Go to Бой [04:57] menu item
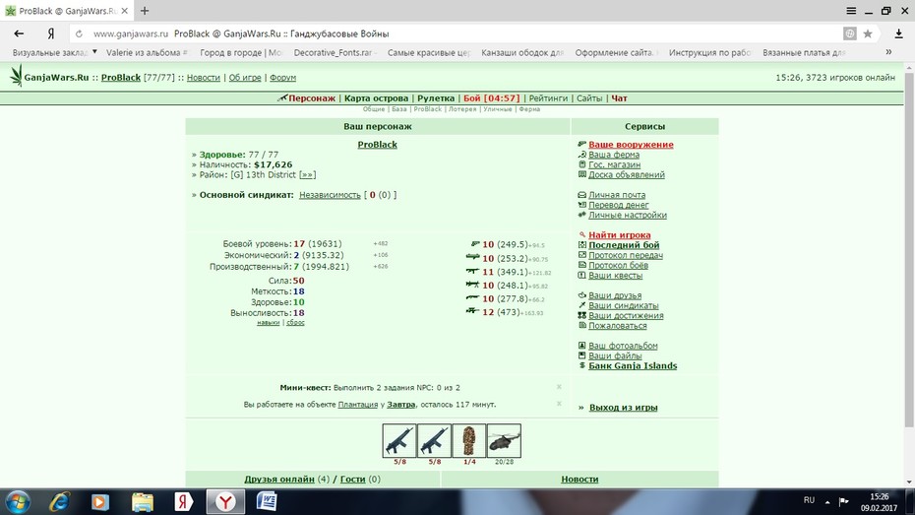The width and height of the screenshot is (915, 515). (491, 98)
